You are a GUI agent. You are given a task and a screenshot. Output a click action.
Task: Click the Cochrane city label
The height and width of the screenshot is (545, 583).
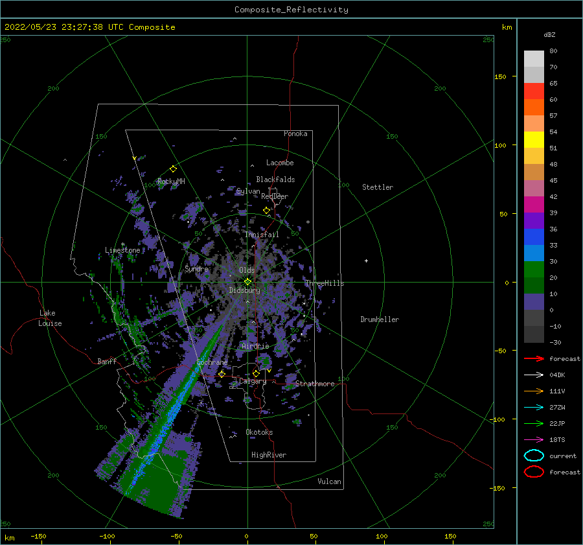pyautogui.click(x=212, y=362)
